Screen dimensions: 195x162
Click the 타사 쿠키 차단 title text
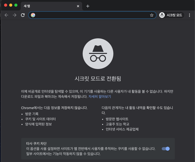(36, 144)
